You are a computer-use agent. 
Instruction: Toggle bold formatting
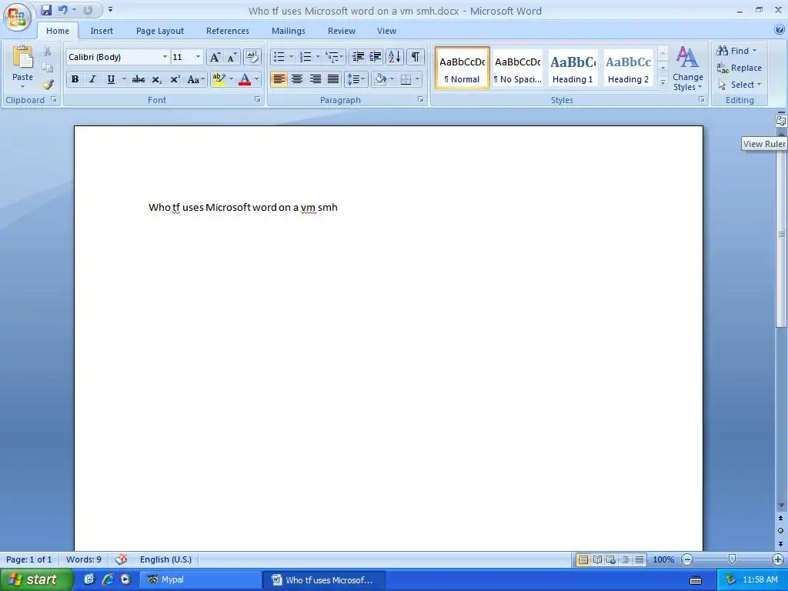(75, 79)
